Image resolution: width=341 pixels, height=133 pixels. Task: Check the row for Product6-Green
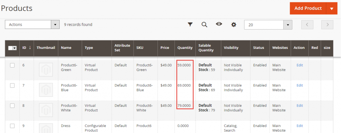click(x=12, y=65)
